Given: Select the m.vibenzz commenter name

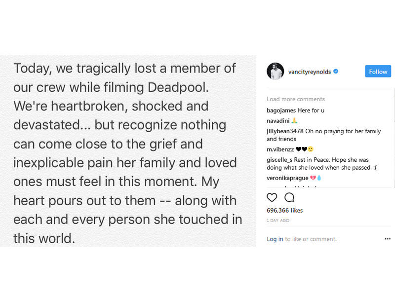Looking at the screenshot, I should [x=280, y=149].
